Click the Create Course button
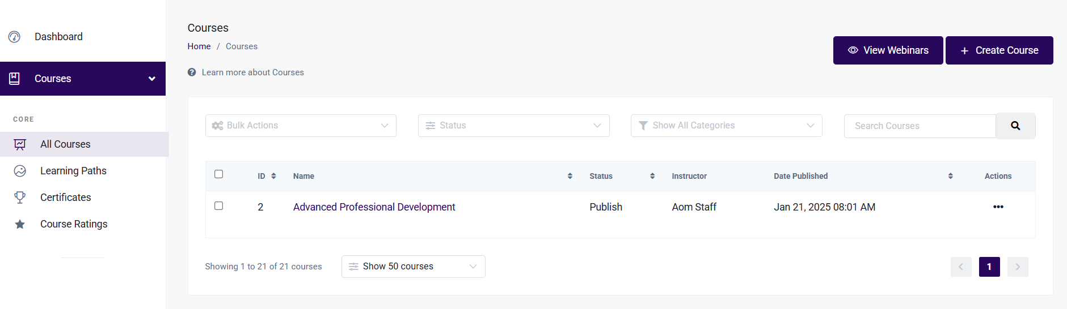The width and height of the screenshot is (1067, 309). pos(999,50)
